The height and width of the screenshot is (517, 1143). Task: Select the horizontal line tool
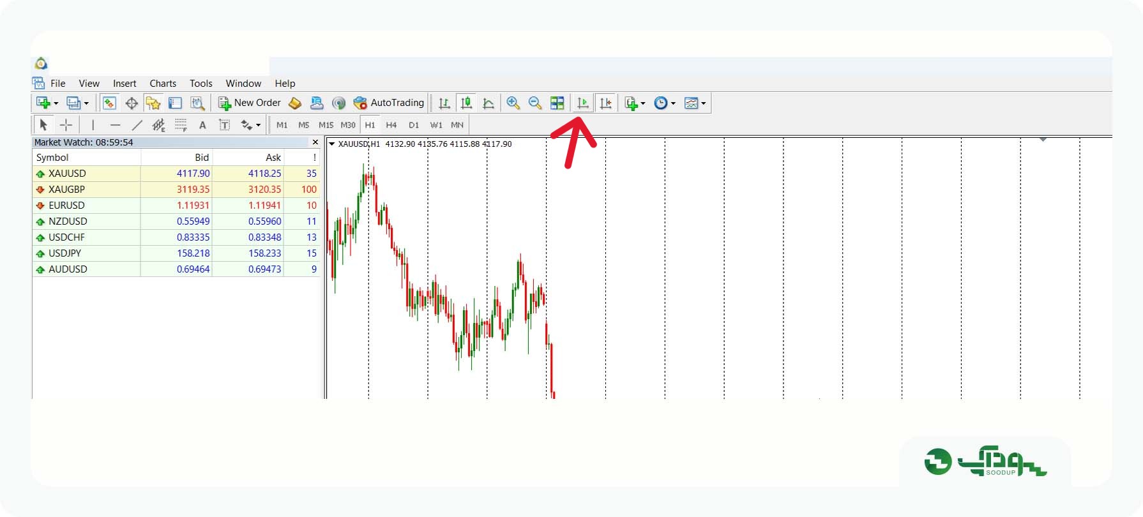pos(115,125)
